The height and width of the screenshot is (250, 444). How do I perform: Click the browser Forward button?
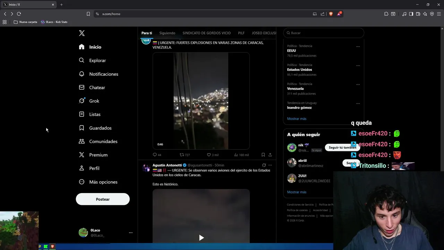click(x=12, y=14)
